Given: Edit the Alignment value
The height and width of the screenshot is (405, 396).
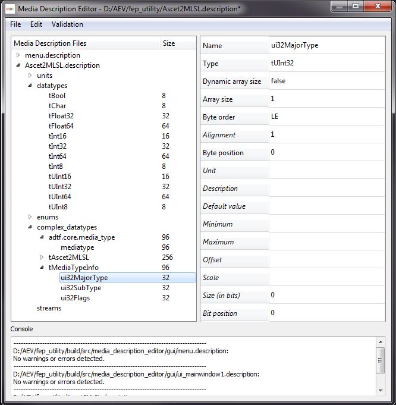Looking at the screenshot, I should click(327, 134).
